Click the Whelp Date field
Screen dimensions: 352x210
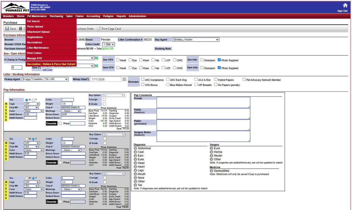pyautogui.click(x=106, y=79)
